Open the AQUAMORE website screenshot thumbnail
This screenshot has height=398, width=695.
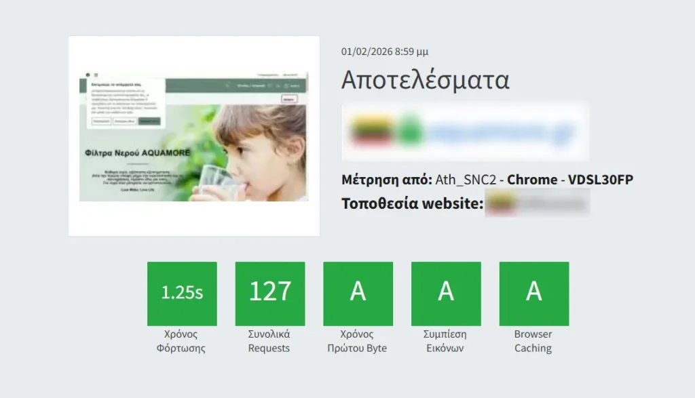pos(193,136)
